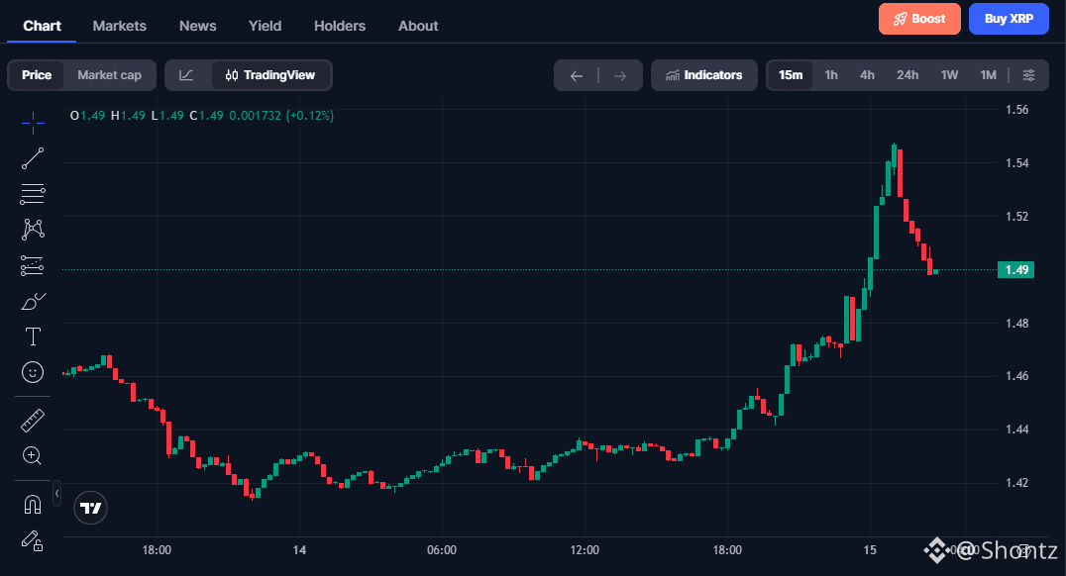Viewport: 1066px width, 576px height.
Task: Click the OHLC values legend text
Action: [x=202, y=116]
